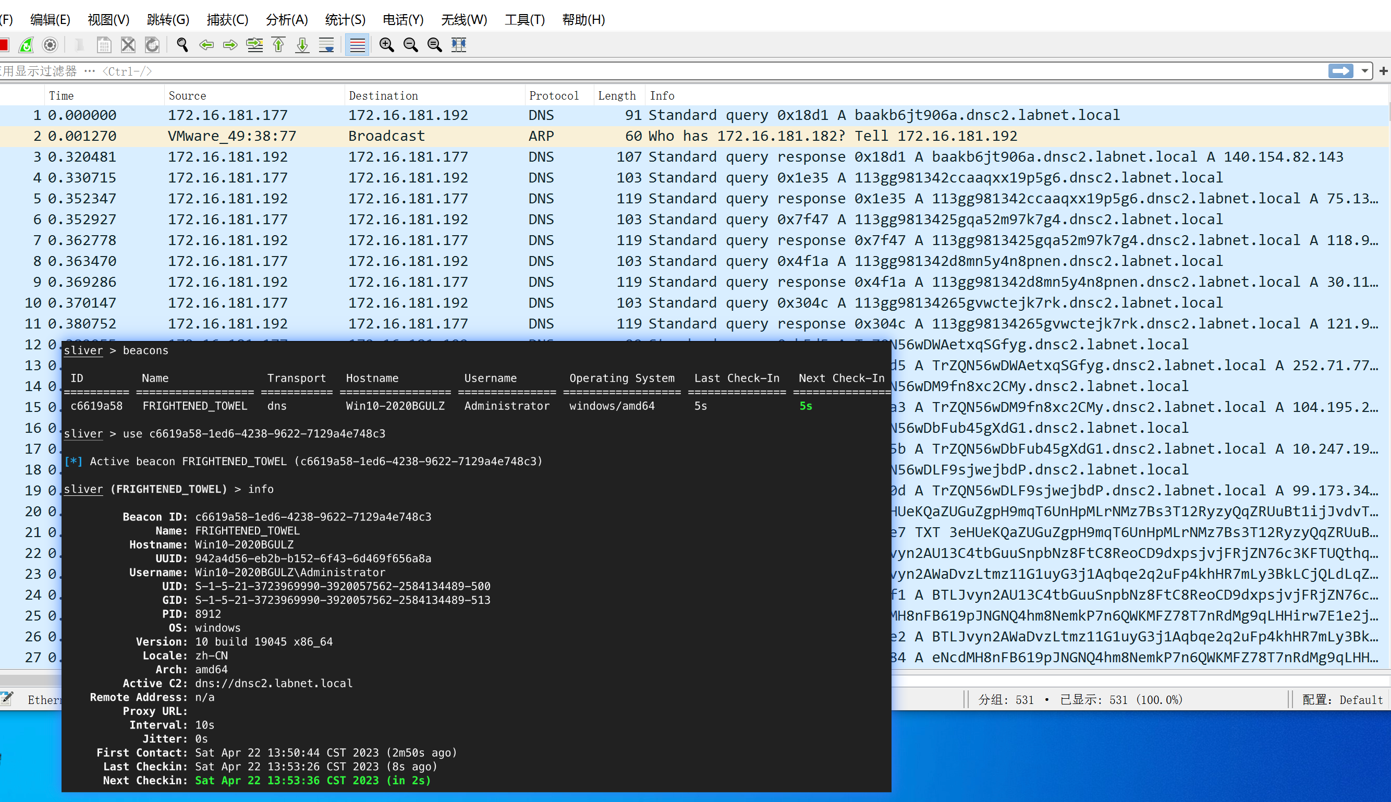Viewport: 1391px width, 802px height.
Task: Sort by Protocol column header
Action: 553,96
